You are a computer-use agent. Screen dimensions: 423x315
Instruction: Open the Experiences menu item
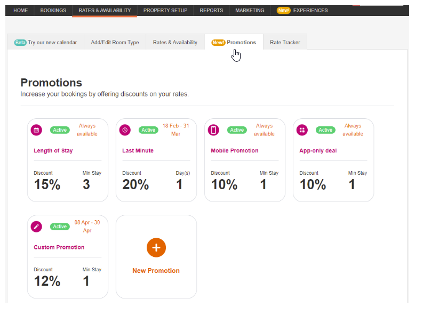click(x=310, y=11)
